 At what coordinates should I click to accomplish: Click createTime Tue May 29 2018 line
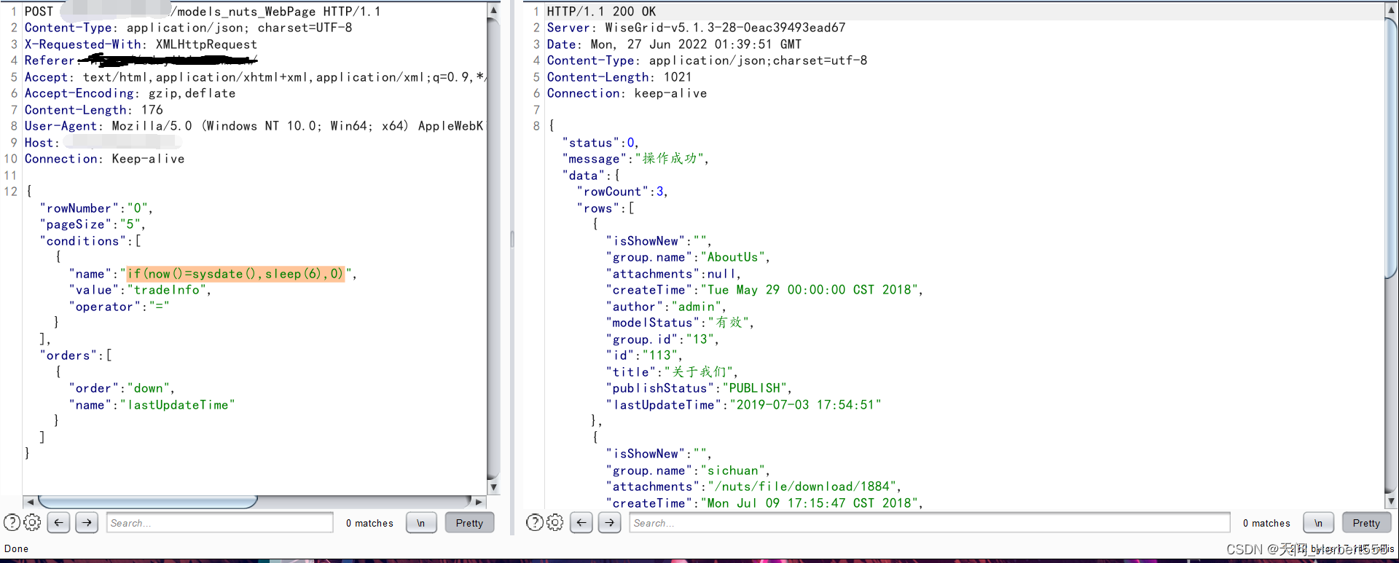point(764,290)
